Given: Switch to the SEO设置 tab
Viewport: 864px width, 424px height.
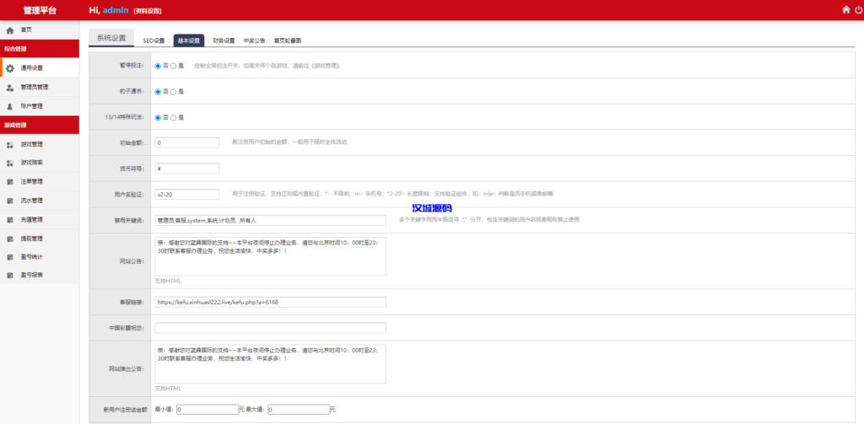Looking at the screenshot, I should (x=154, y=40).
